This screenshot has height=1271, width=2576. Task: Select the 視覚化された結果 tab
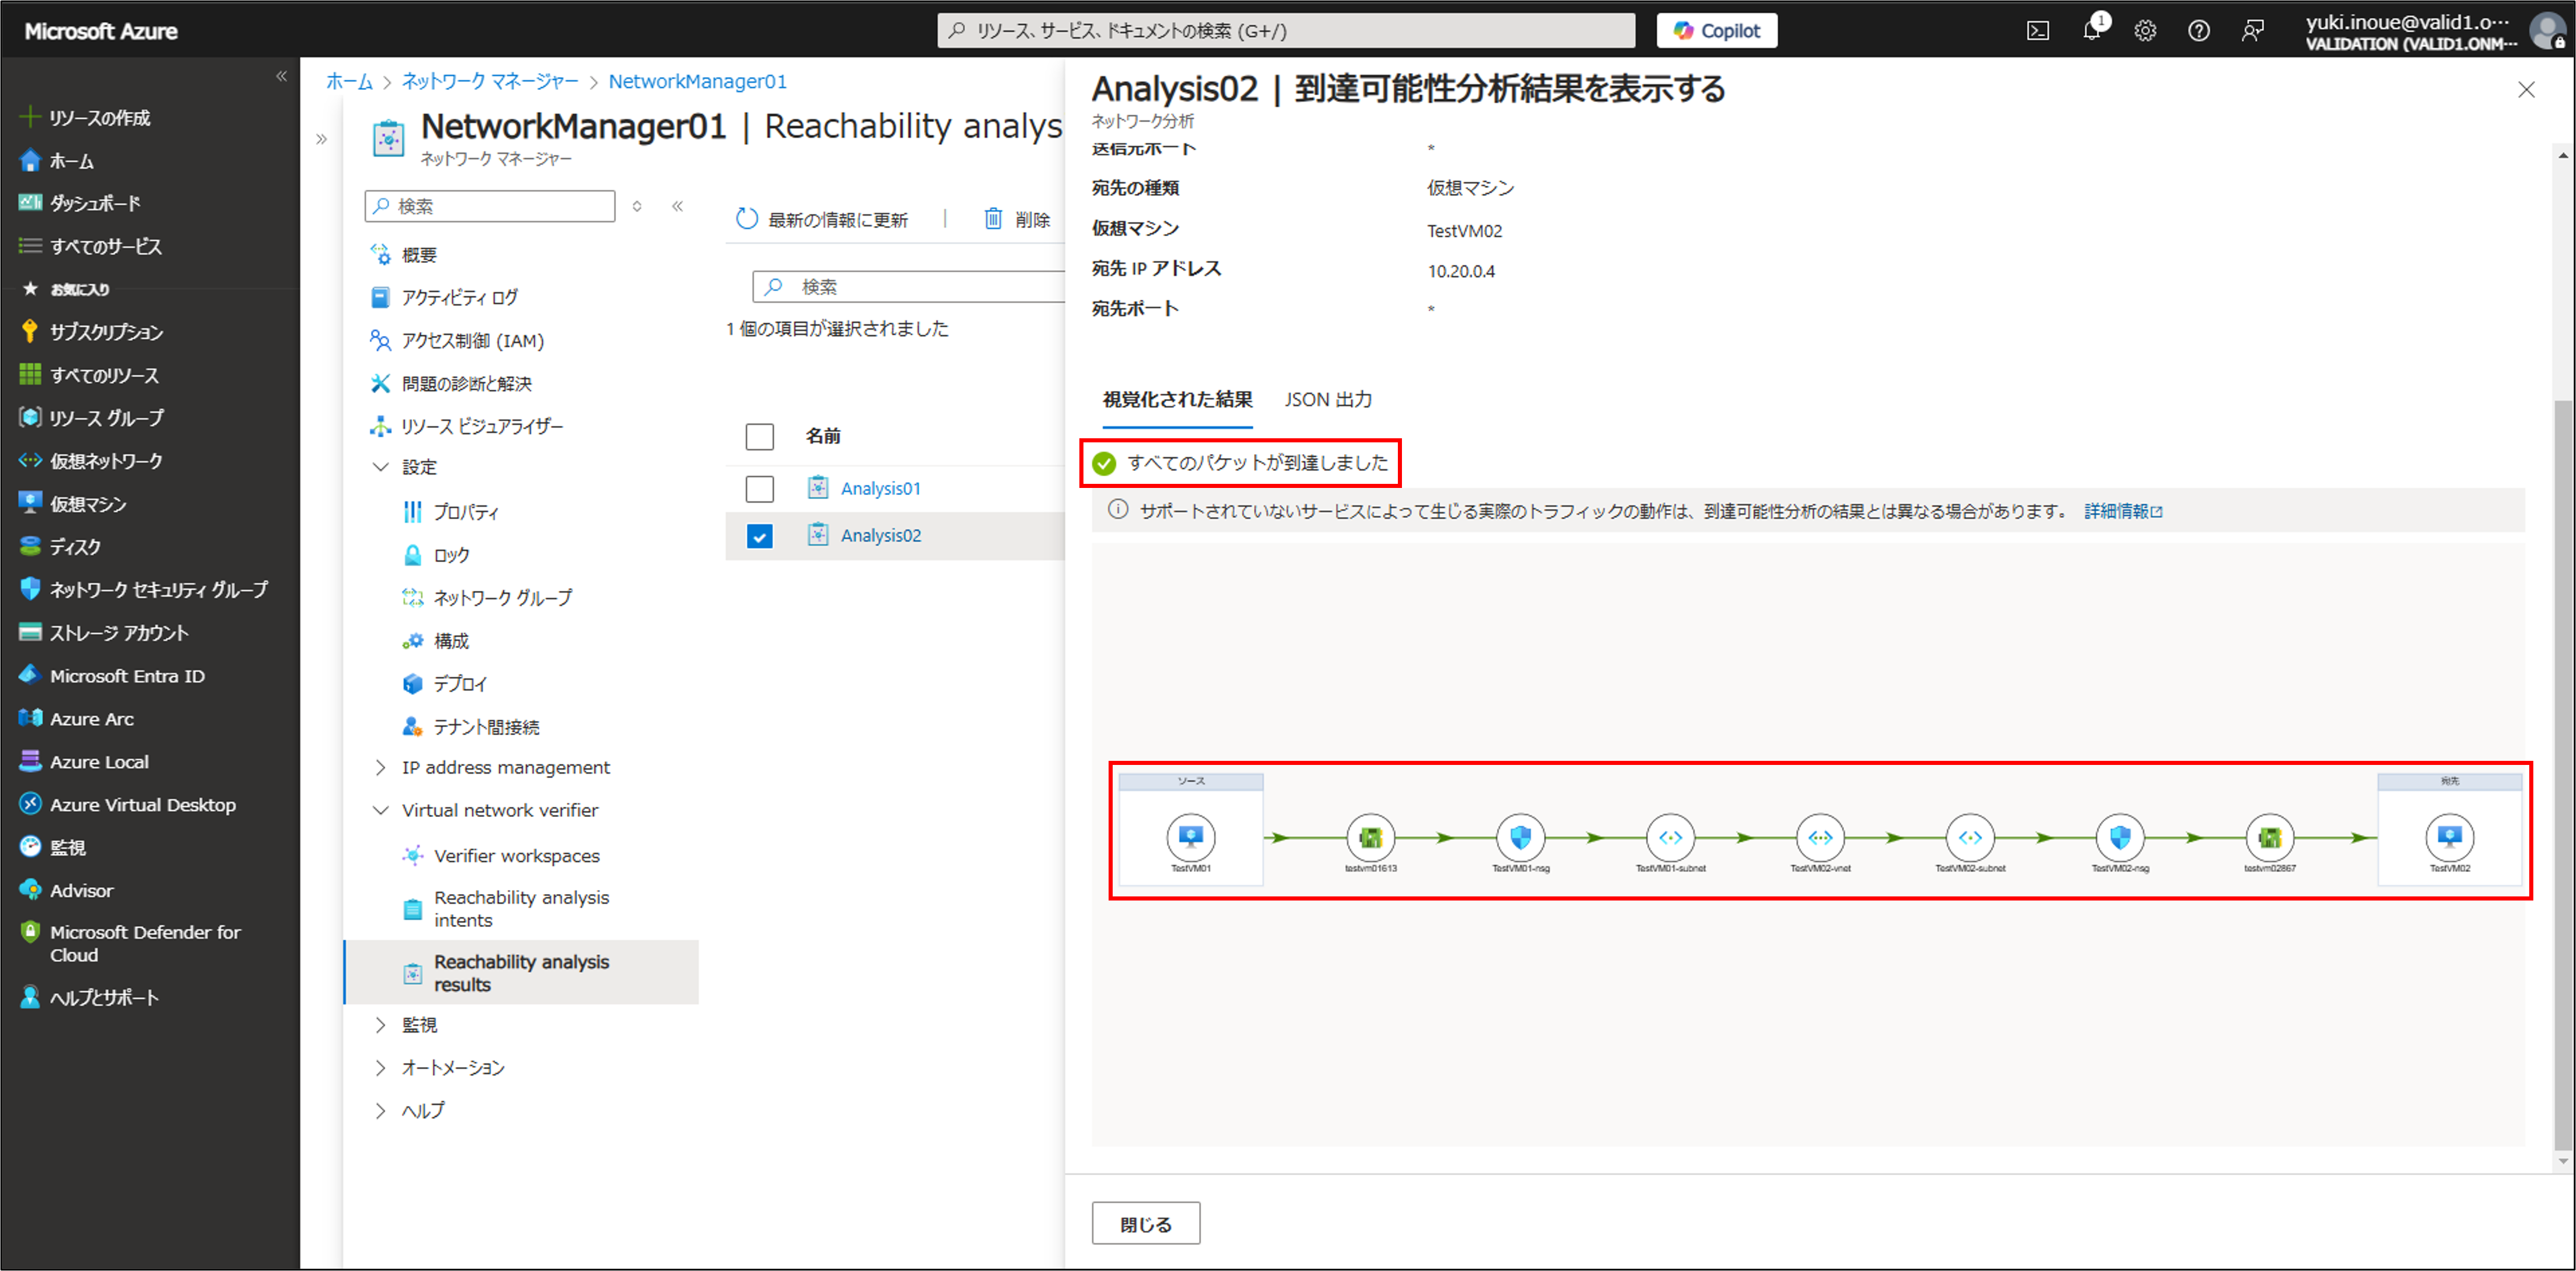pos(1177,400)
